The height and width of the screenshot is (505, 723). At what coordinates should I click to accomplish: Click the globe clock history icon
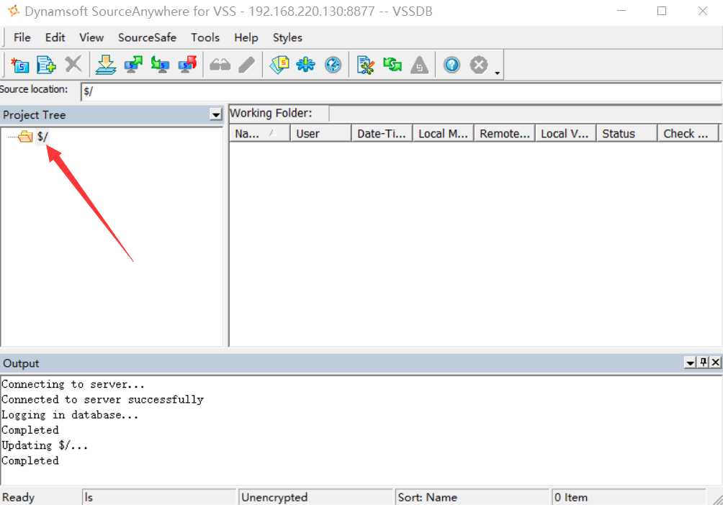tap(333, 65)
